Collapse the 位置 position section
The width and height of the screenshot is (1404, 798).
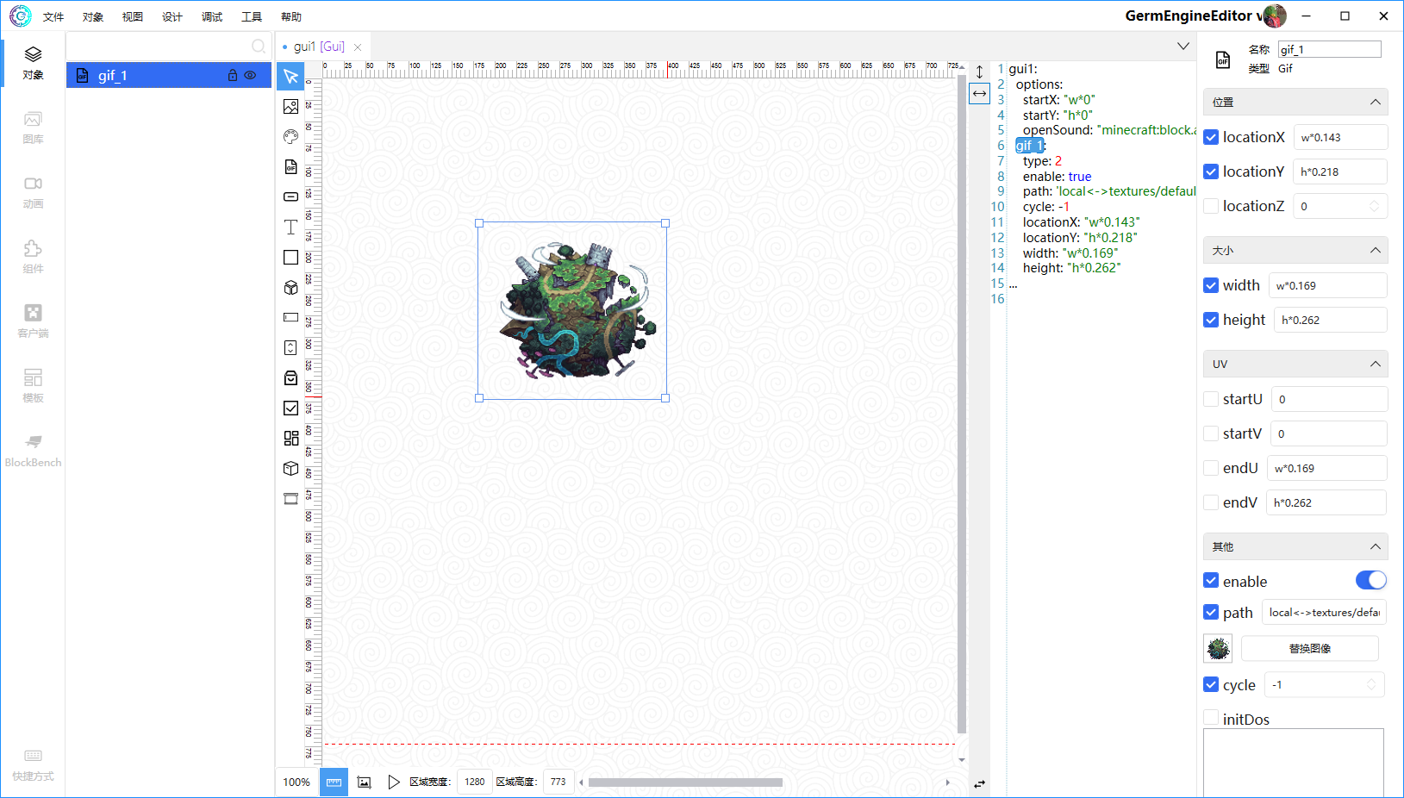pyautogui.click(x=1375, y=102)
